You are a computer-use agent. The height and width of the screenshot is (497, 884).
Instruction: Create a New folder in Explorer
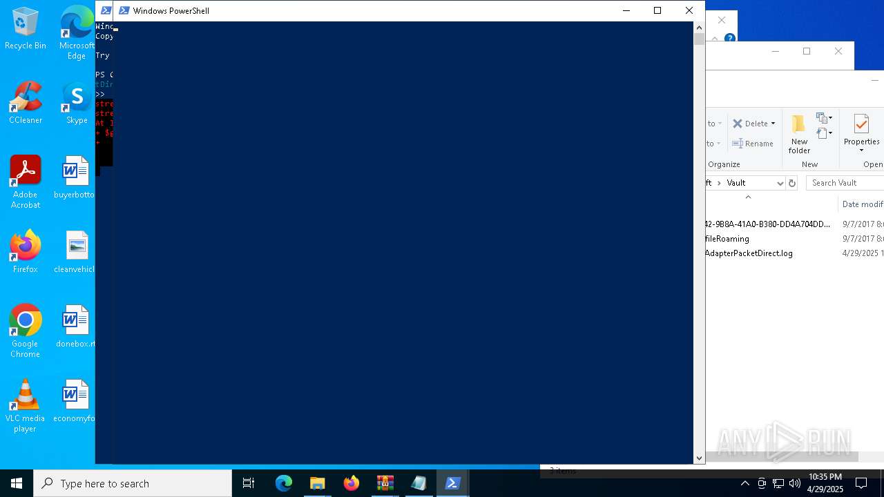[799, 135]
